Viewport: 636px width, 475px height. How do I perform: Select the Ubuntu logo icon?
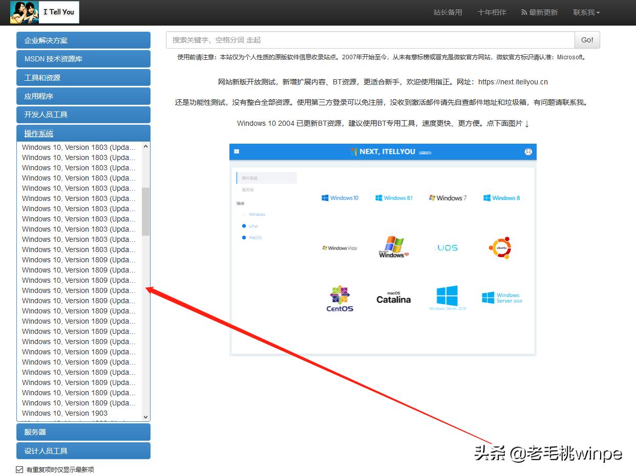(x=500, y=248)
